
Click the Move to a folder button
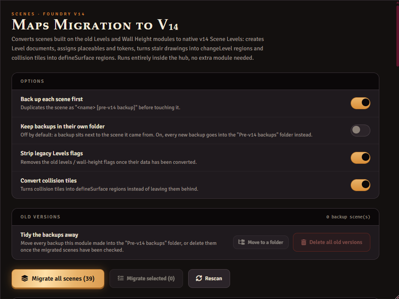(261, 242)
